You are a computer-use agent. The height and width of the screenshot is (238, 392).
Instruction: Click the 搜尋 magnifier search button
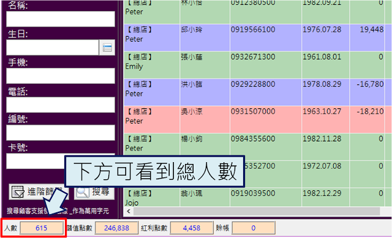point(94,192)
